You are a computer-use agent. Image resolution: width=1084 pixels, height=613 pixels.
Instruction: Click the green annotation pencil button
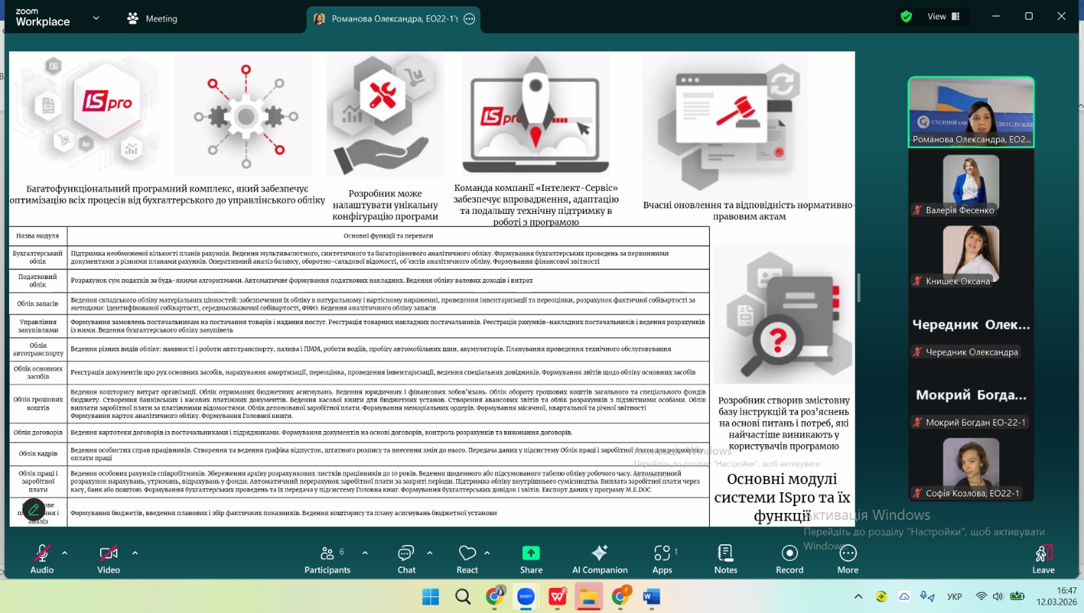[33, 510]
